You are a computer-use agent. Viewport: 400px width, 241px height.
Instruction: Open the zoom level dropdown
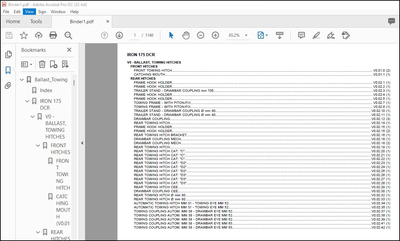(x=246, y=35)
